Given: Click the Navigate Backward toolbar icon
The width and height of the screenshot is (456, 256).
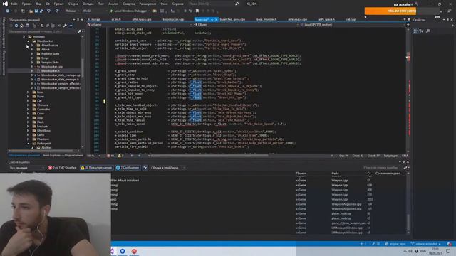Looking at the screenshot, I should click(x=7, y=11).
